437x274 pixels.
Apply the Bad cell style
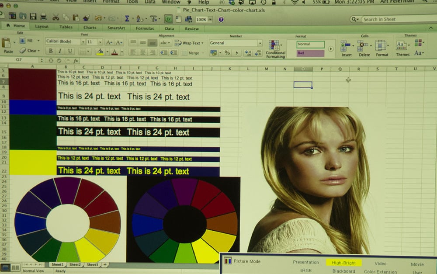coord(311,53)
